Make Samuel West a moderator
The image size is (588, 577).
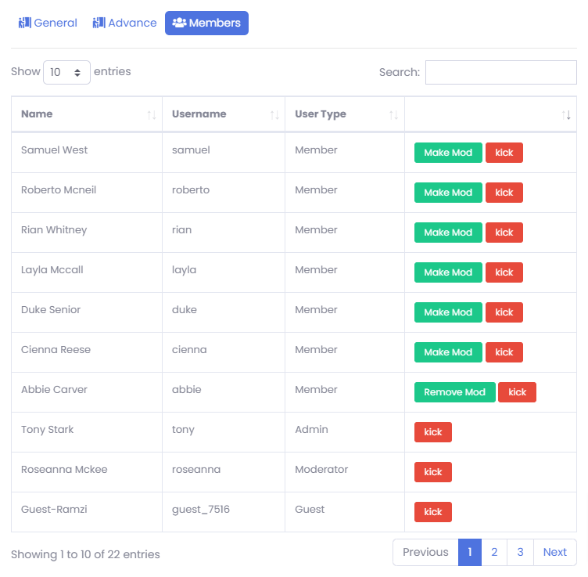[448, 153]
